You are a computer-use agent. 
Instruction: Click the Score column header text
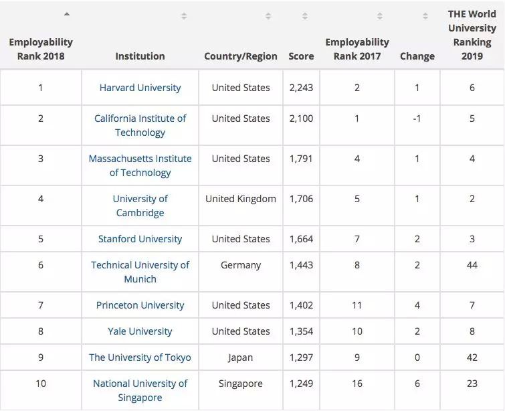click(301, 56)
